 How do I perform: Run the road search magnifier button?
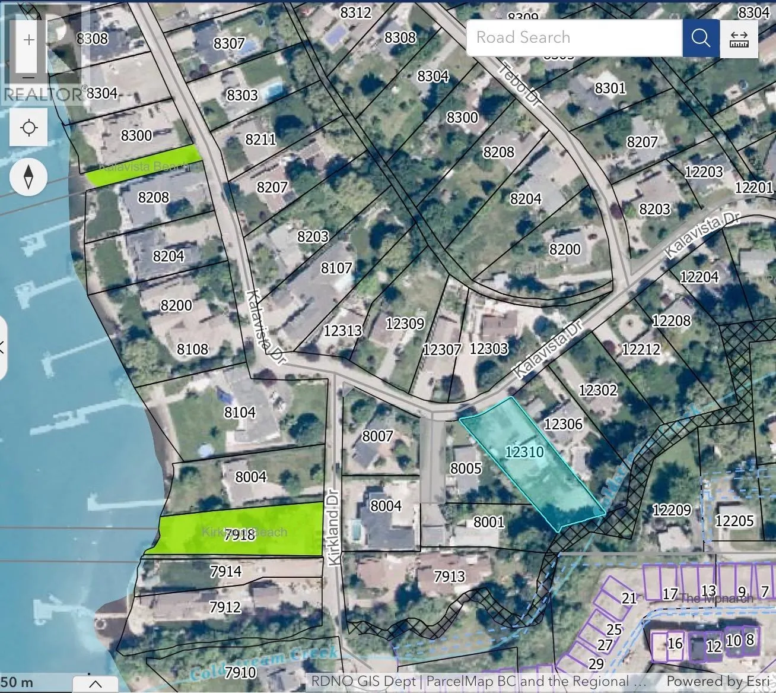(x=701, y=38)
